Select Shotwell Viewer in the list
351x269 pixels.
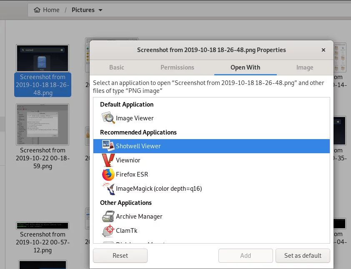pyautogui.click(x=211, y=146)
